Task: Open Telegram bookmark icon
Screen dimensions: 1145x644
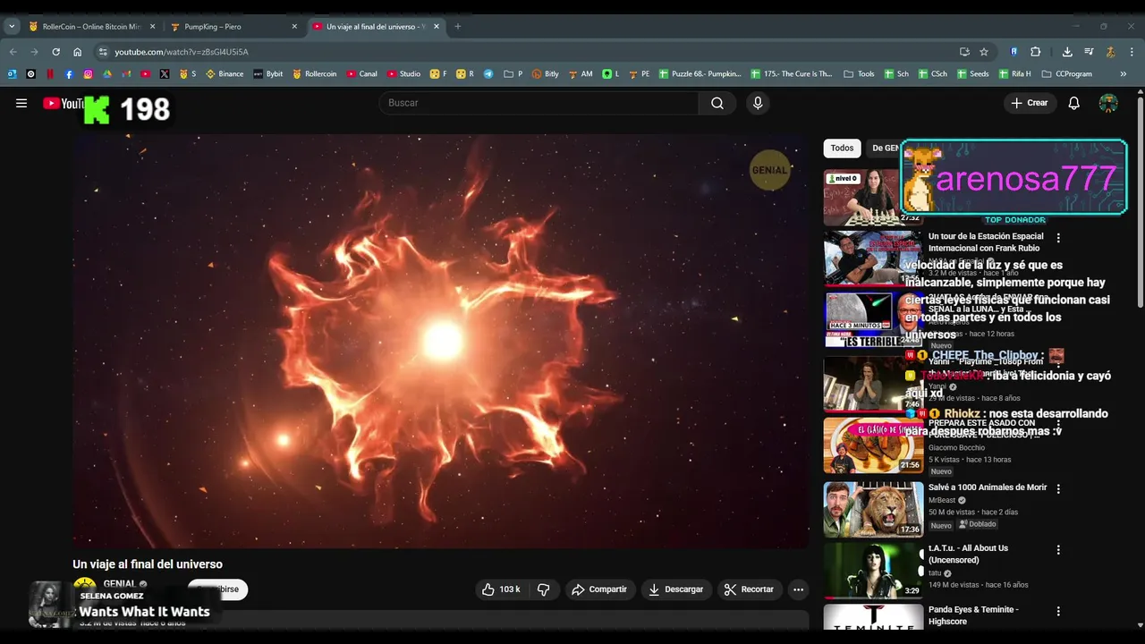Action: coord(488,74)
